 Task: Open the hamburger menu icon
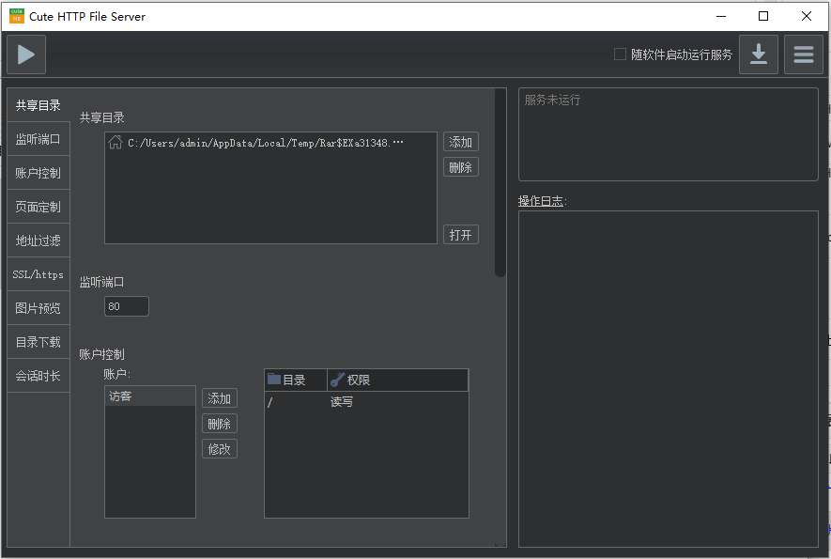803,54
